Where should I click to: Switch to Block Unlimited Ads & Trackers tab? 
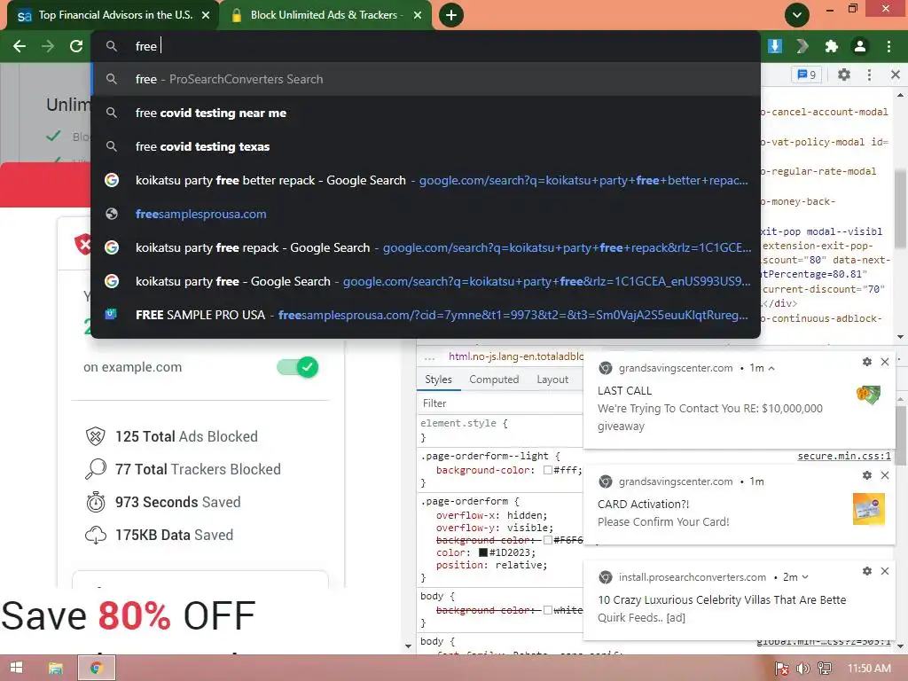325,15
